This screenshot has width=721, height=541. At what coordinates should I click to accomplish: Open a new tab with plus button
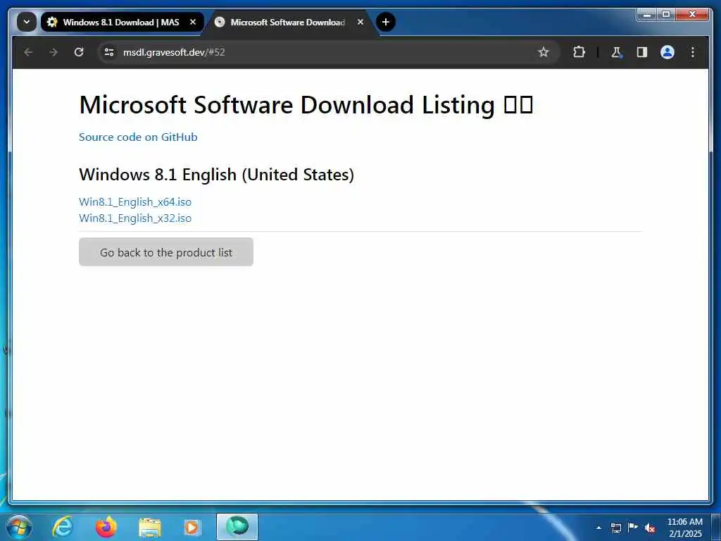tap(386, 22)
